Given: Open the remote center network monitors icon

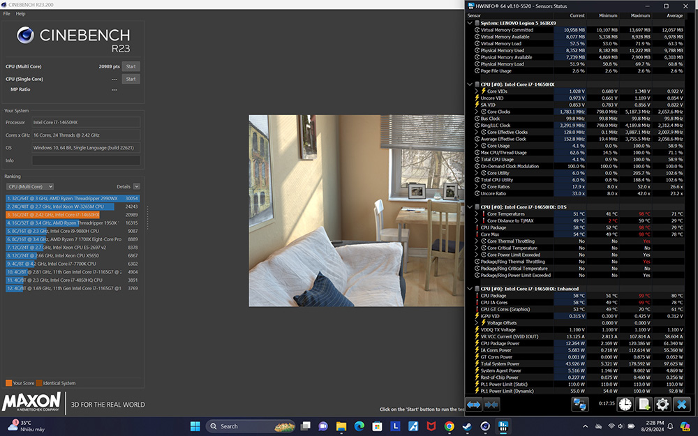Looking at the screenshot, I should tap(579, 404).
